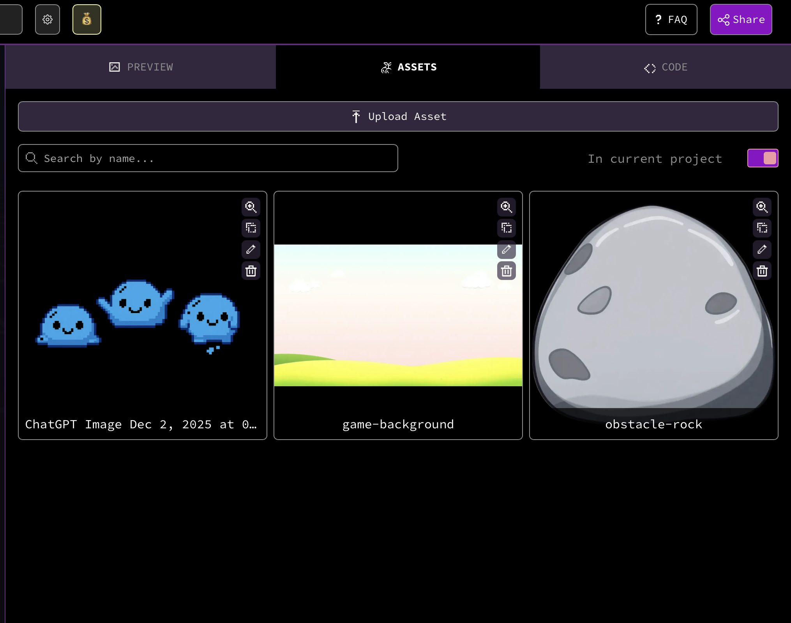Select the Assets tab

point(408,67)
